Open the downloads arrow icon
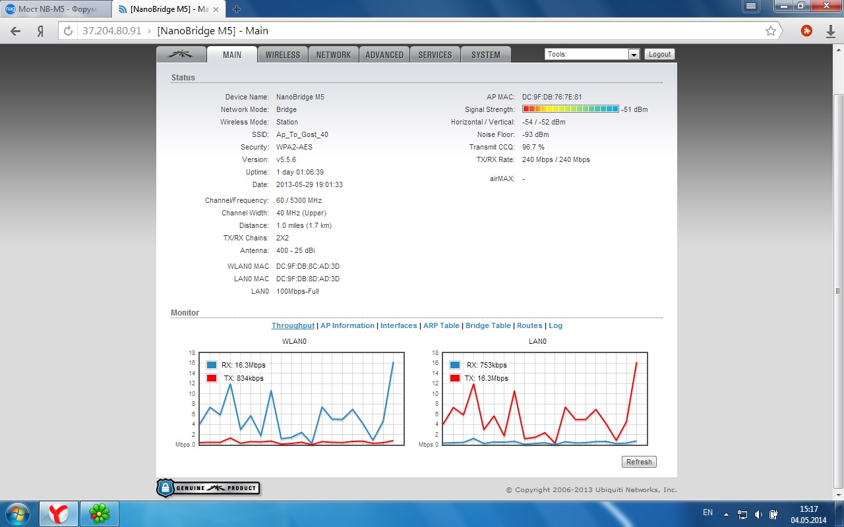 (831, 31)
